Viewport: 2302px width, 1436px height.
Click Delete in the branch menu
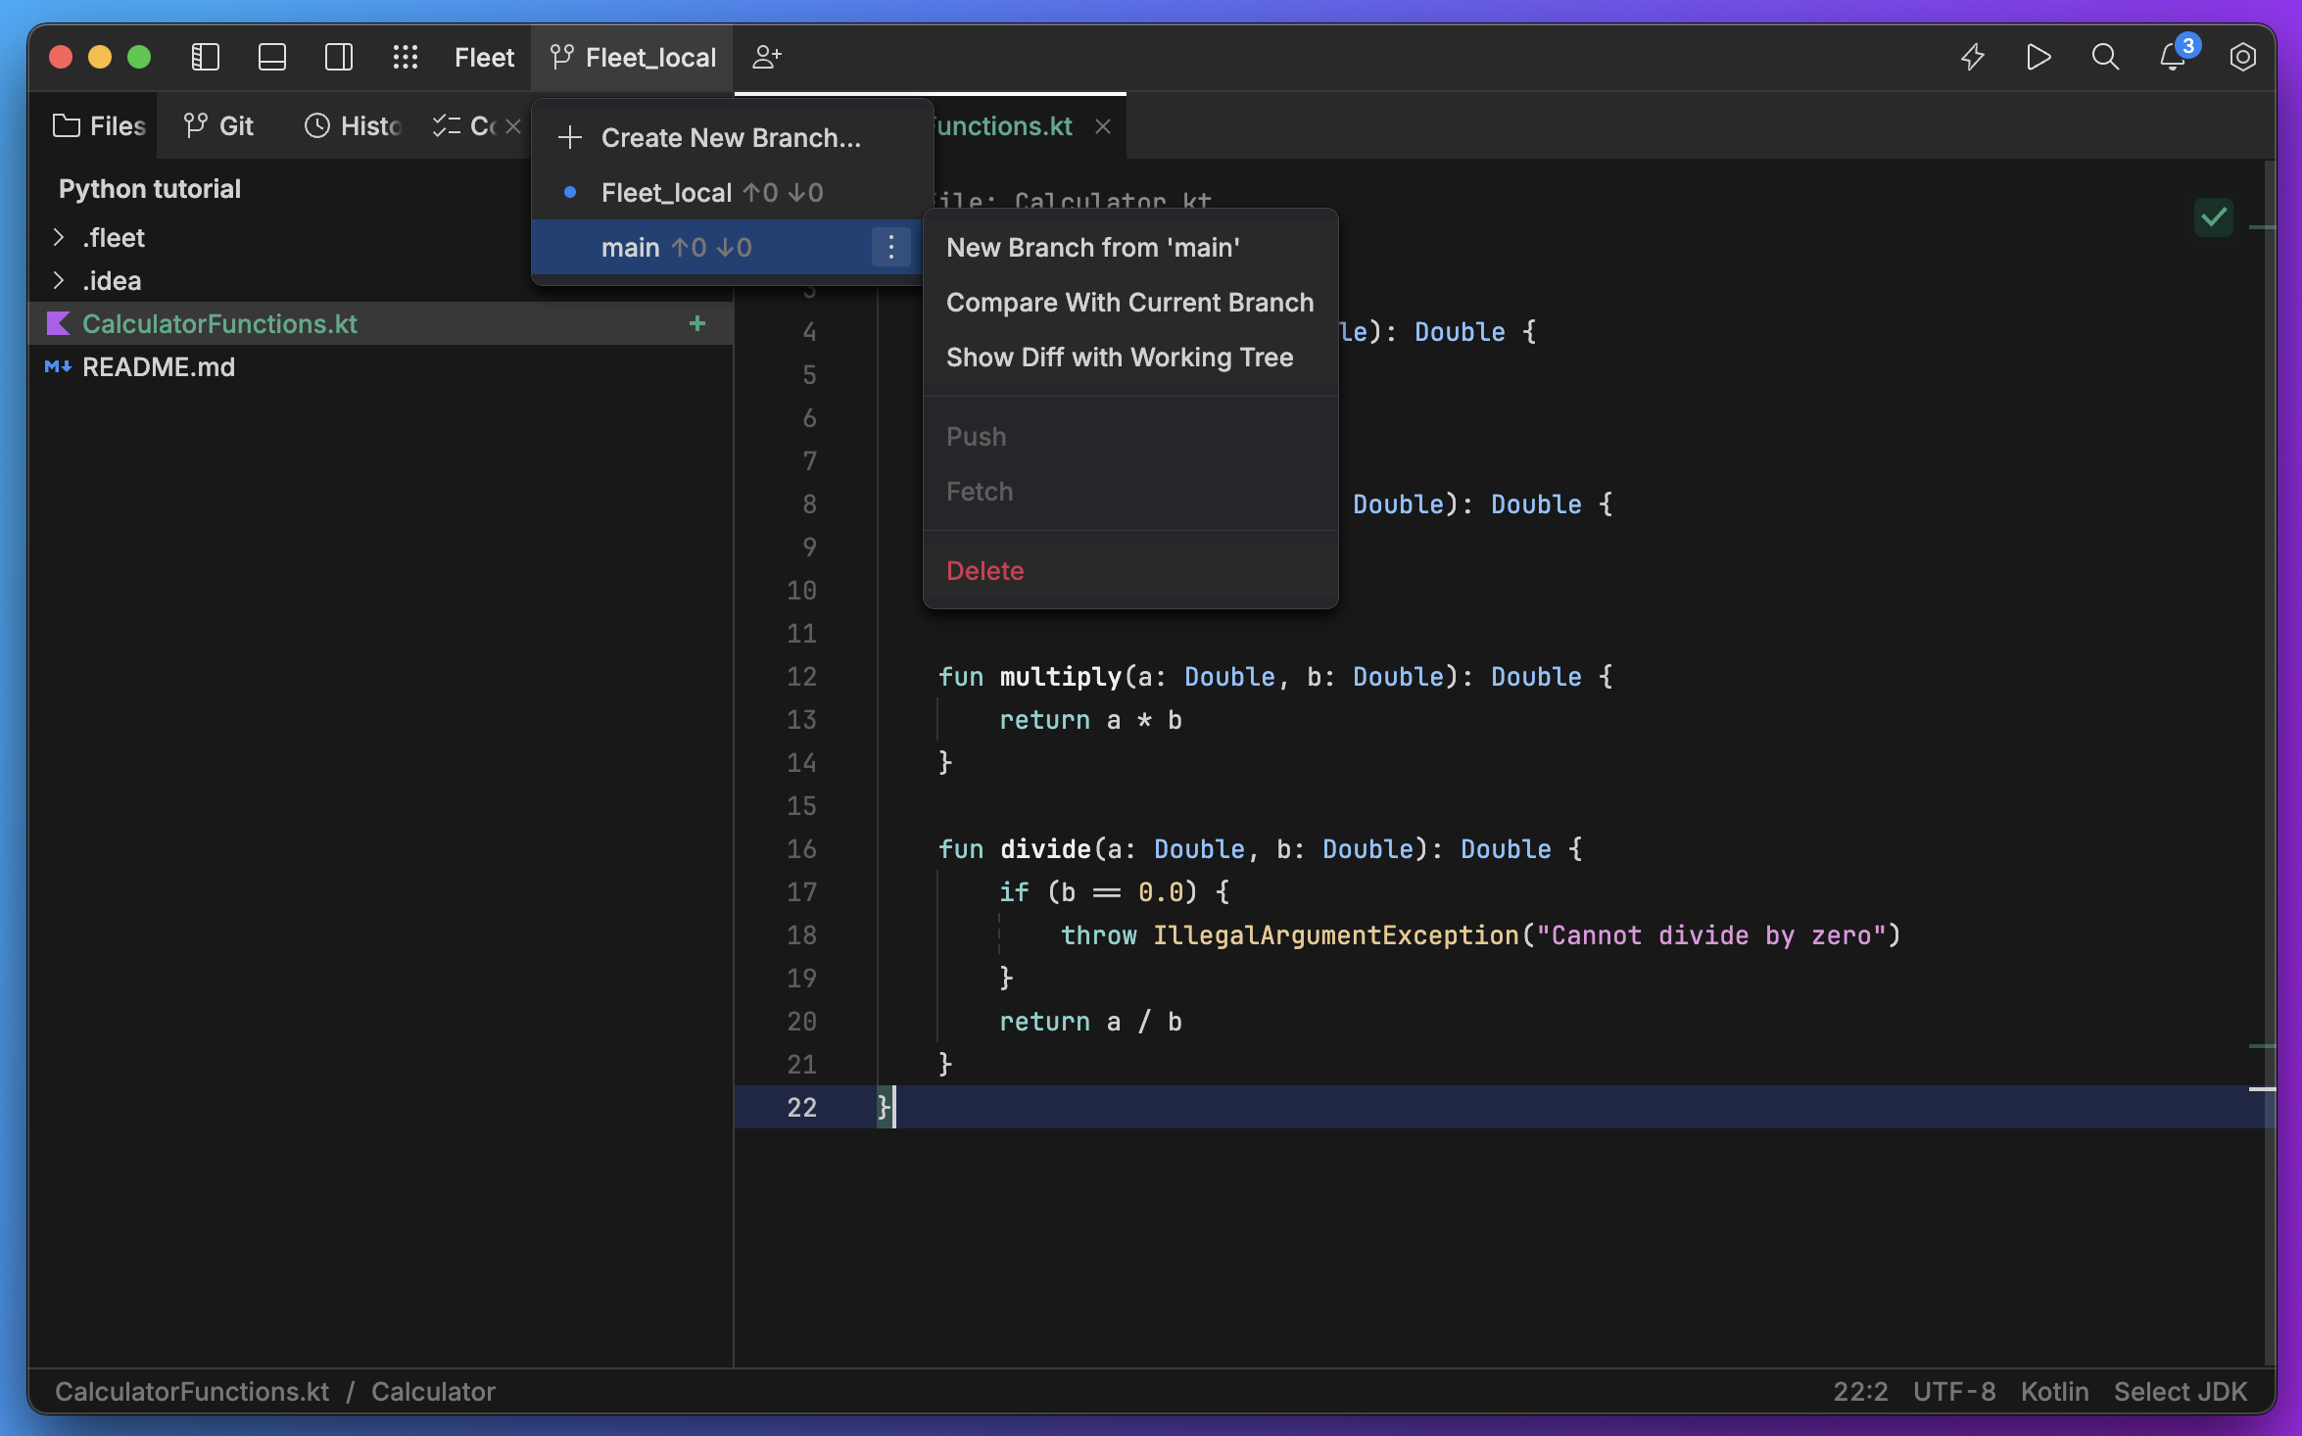click(x=1130, y=571)
